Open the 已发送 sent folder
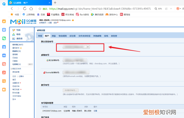 pyautogui.click(x=15, y=58)
